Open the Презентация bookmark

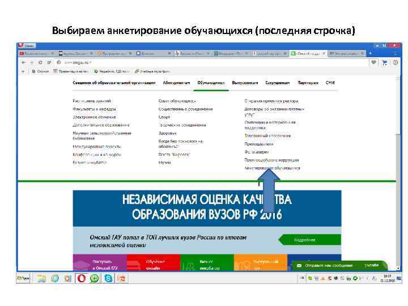pyautogui.click(x=71, y=71)
